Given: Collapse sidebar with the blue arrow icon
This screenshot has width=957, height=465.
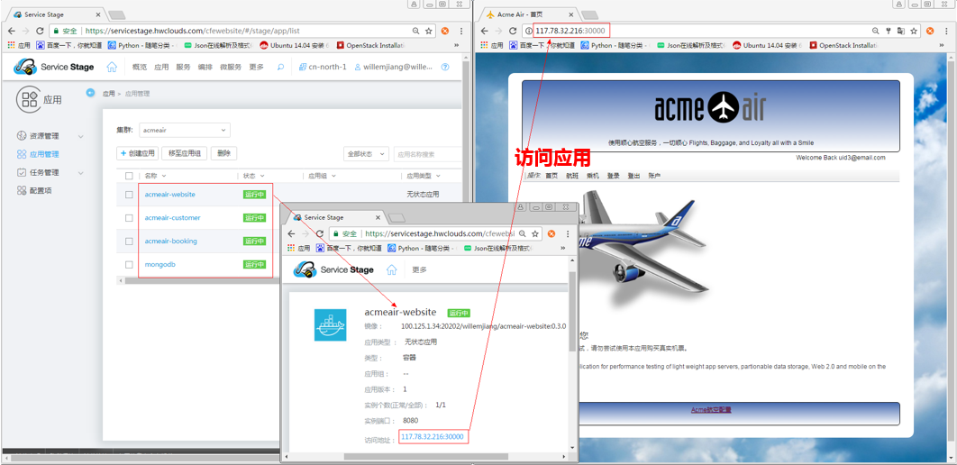Looking at the screenshot, I should (x=90, y=93).
